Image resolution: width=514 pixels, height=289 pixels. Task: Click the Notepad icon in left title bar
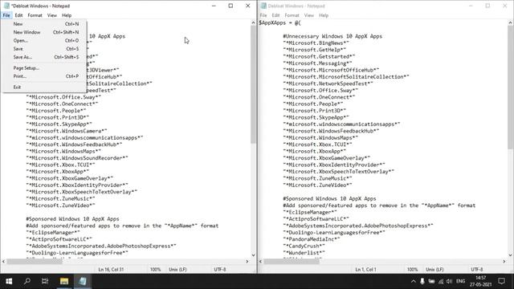(x=6, y=6)
